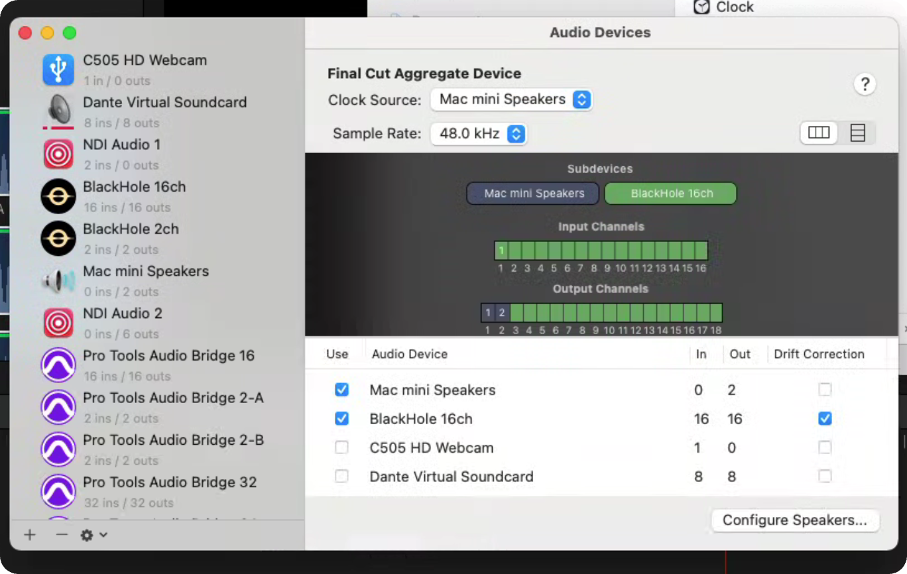Enable drift correction for Mac mini Speakers
This screenshot has height=574, width=907.
825,390
